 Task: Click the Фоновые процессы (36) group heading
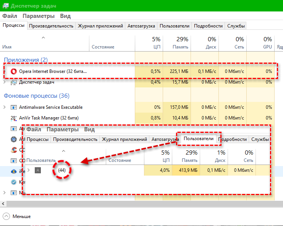[37, 95]
